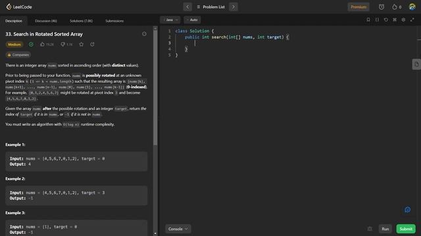This screenshot has height=236, width=421.
Task: Click the Example 1 input code block
Action: [x=76, y=161]
